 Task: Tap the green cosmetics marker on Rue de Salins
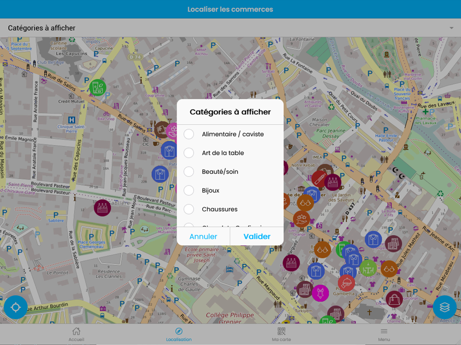click(x=98, y=87)
